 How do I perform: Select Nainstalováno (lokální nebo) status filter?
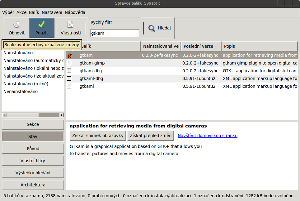click(33, 68)
